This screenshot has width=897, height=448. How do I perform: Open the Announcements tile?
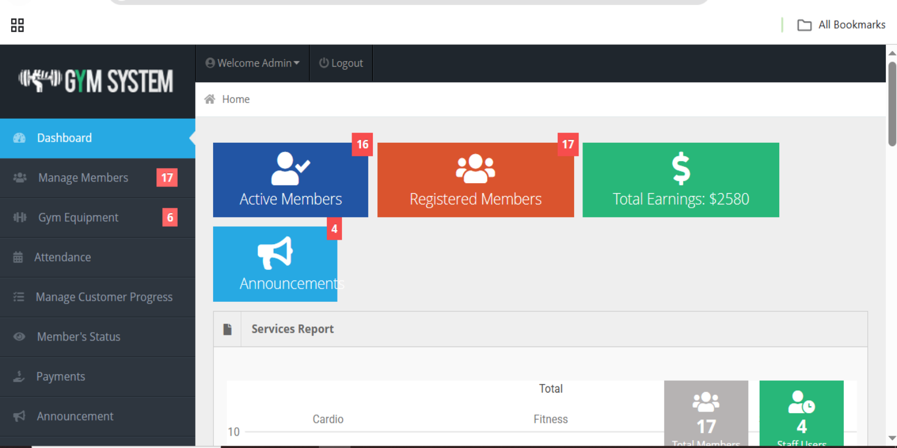(x=275, y=264)
